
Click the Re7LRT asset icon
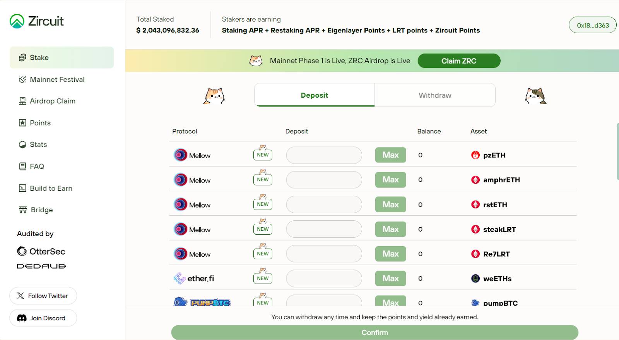475,254
